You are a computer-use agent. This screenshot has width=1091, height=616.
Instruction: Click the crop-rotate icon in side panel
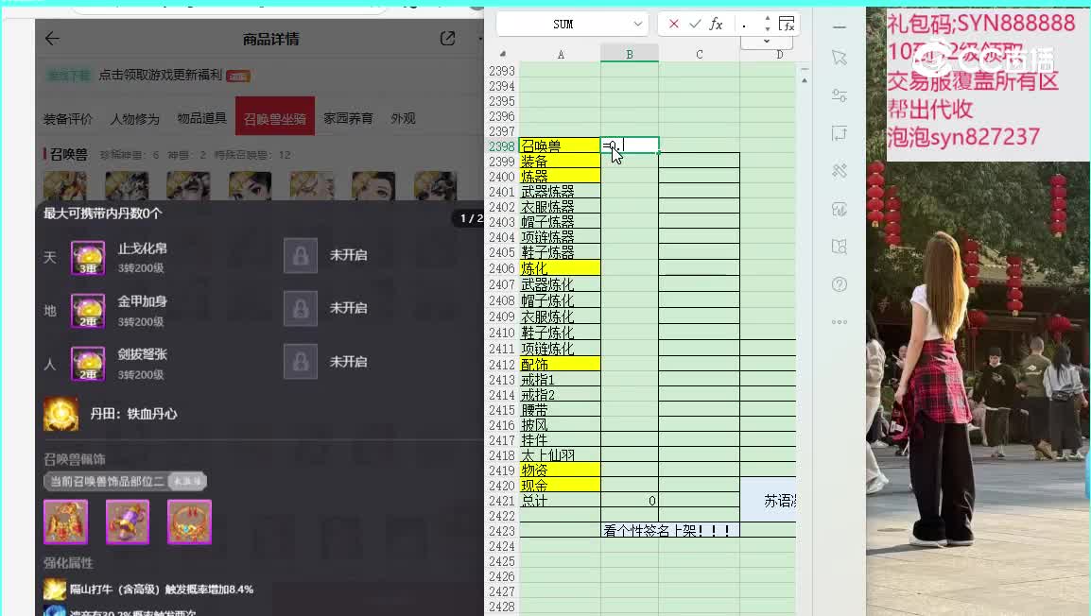pos(840,133)
